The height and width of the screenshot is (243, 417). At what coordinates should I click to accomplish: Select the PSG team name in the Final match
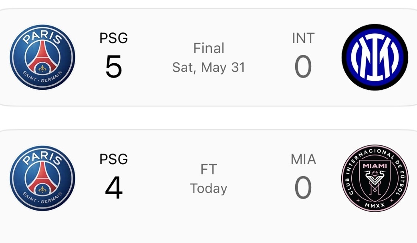click(x=113, y=38)
